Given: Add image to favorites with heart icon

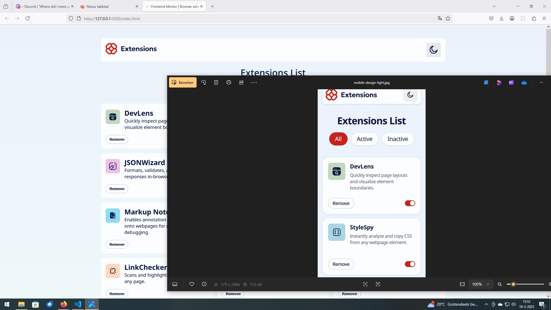Looking at the screenshot, I should pyautogui.click(x=192, y=284).
